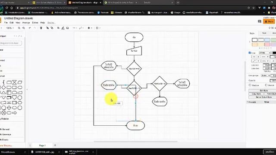Open the zoom 100% dropdown
Viewport: 276px width, 155px height.
tap(9, 28)
